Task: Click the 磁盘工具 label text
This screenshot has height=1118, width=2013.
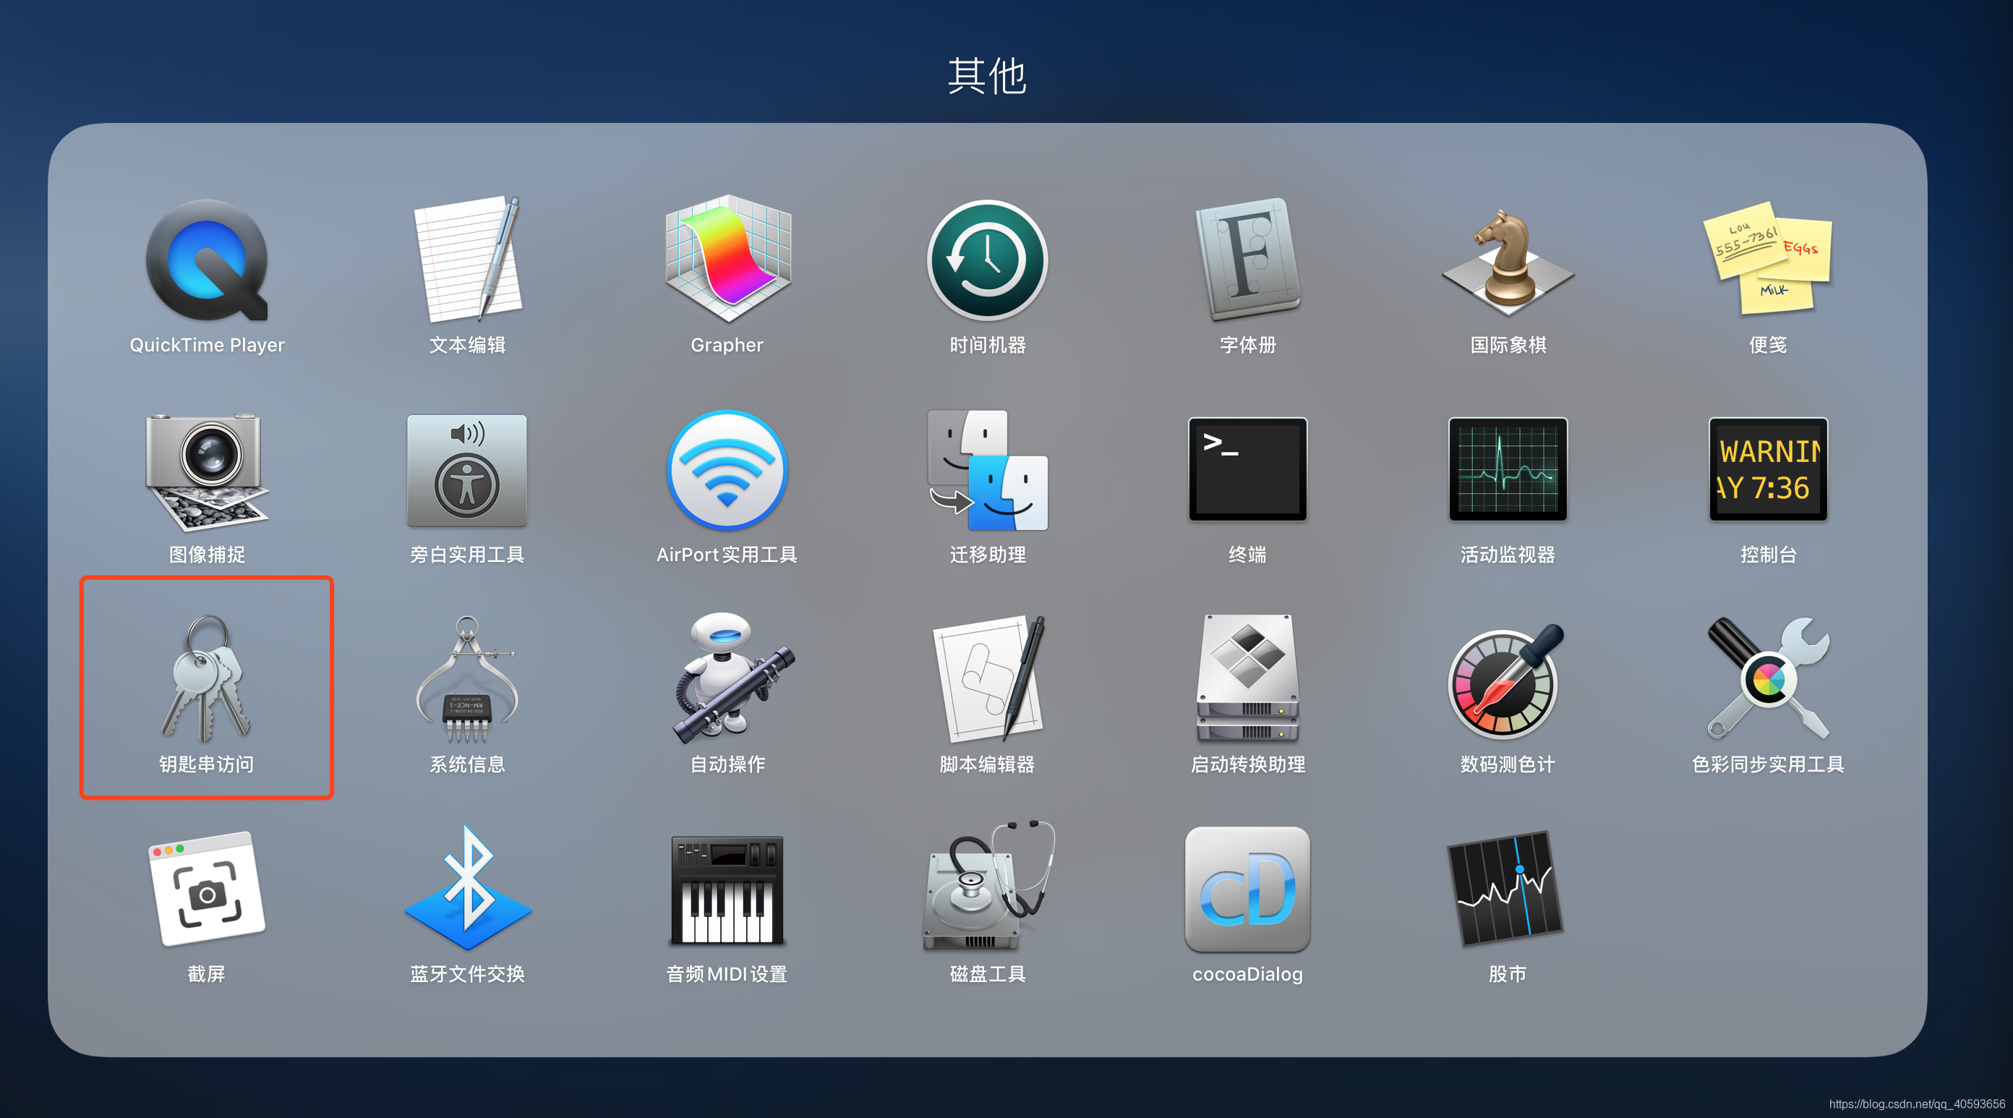Action: 988,974
